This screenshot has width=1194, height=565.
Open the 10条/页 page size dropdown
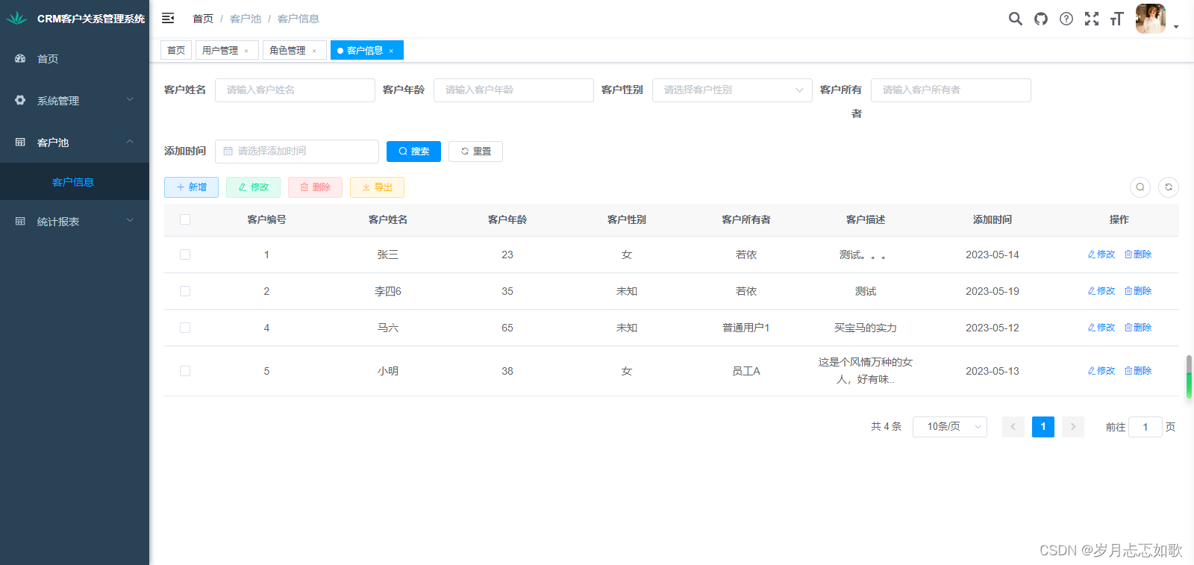click(x=950, y=426)
